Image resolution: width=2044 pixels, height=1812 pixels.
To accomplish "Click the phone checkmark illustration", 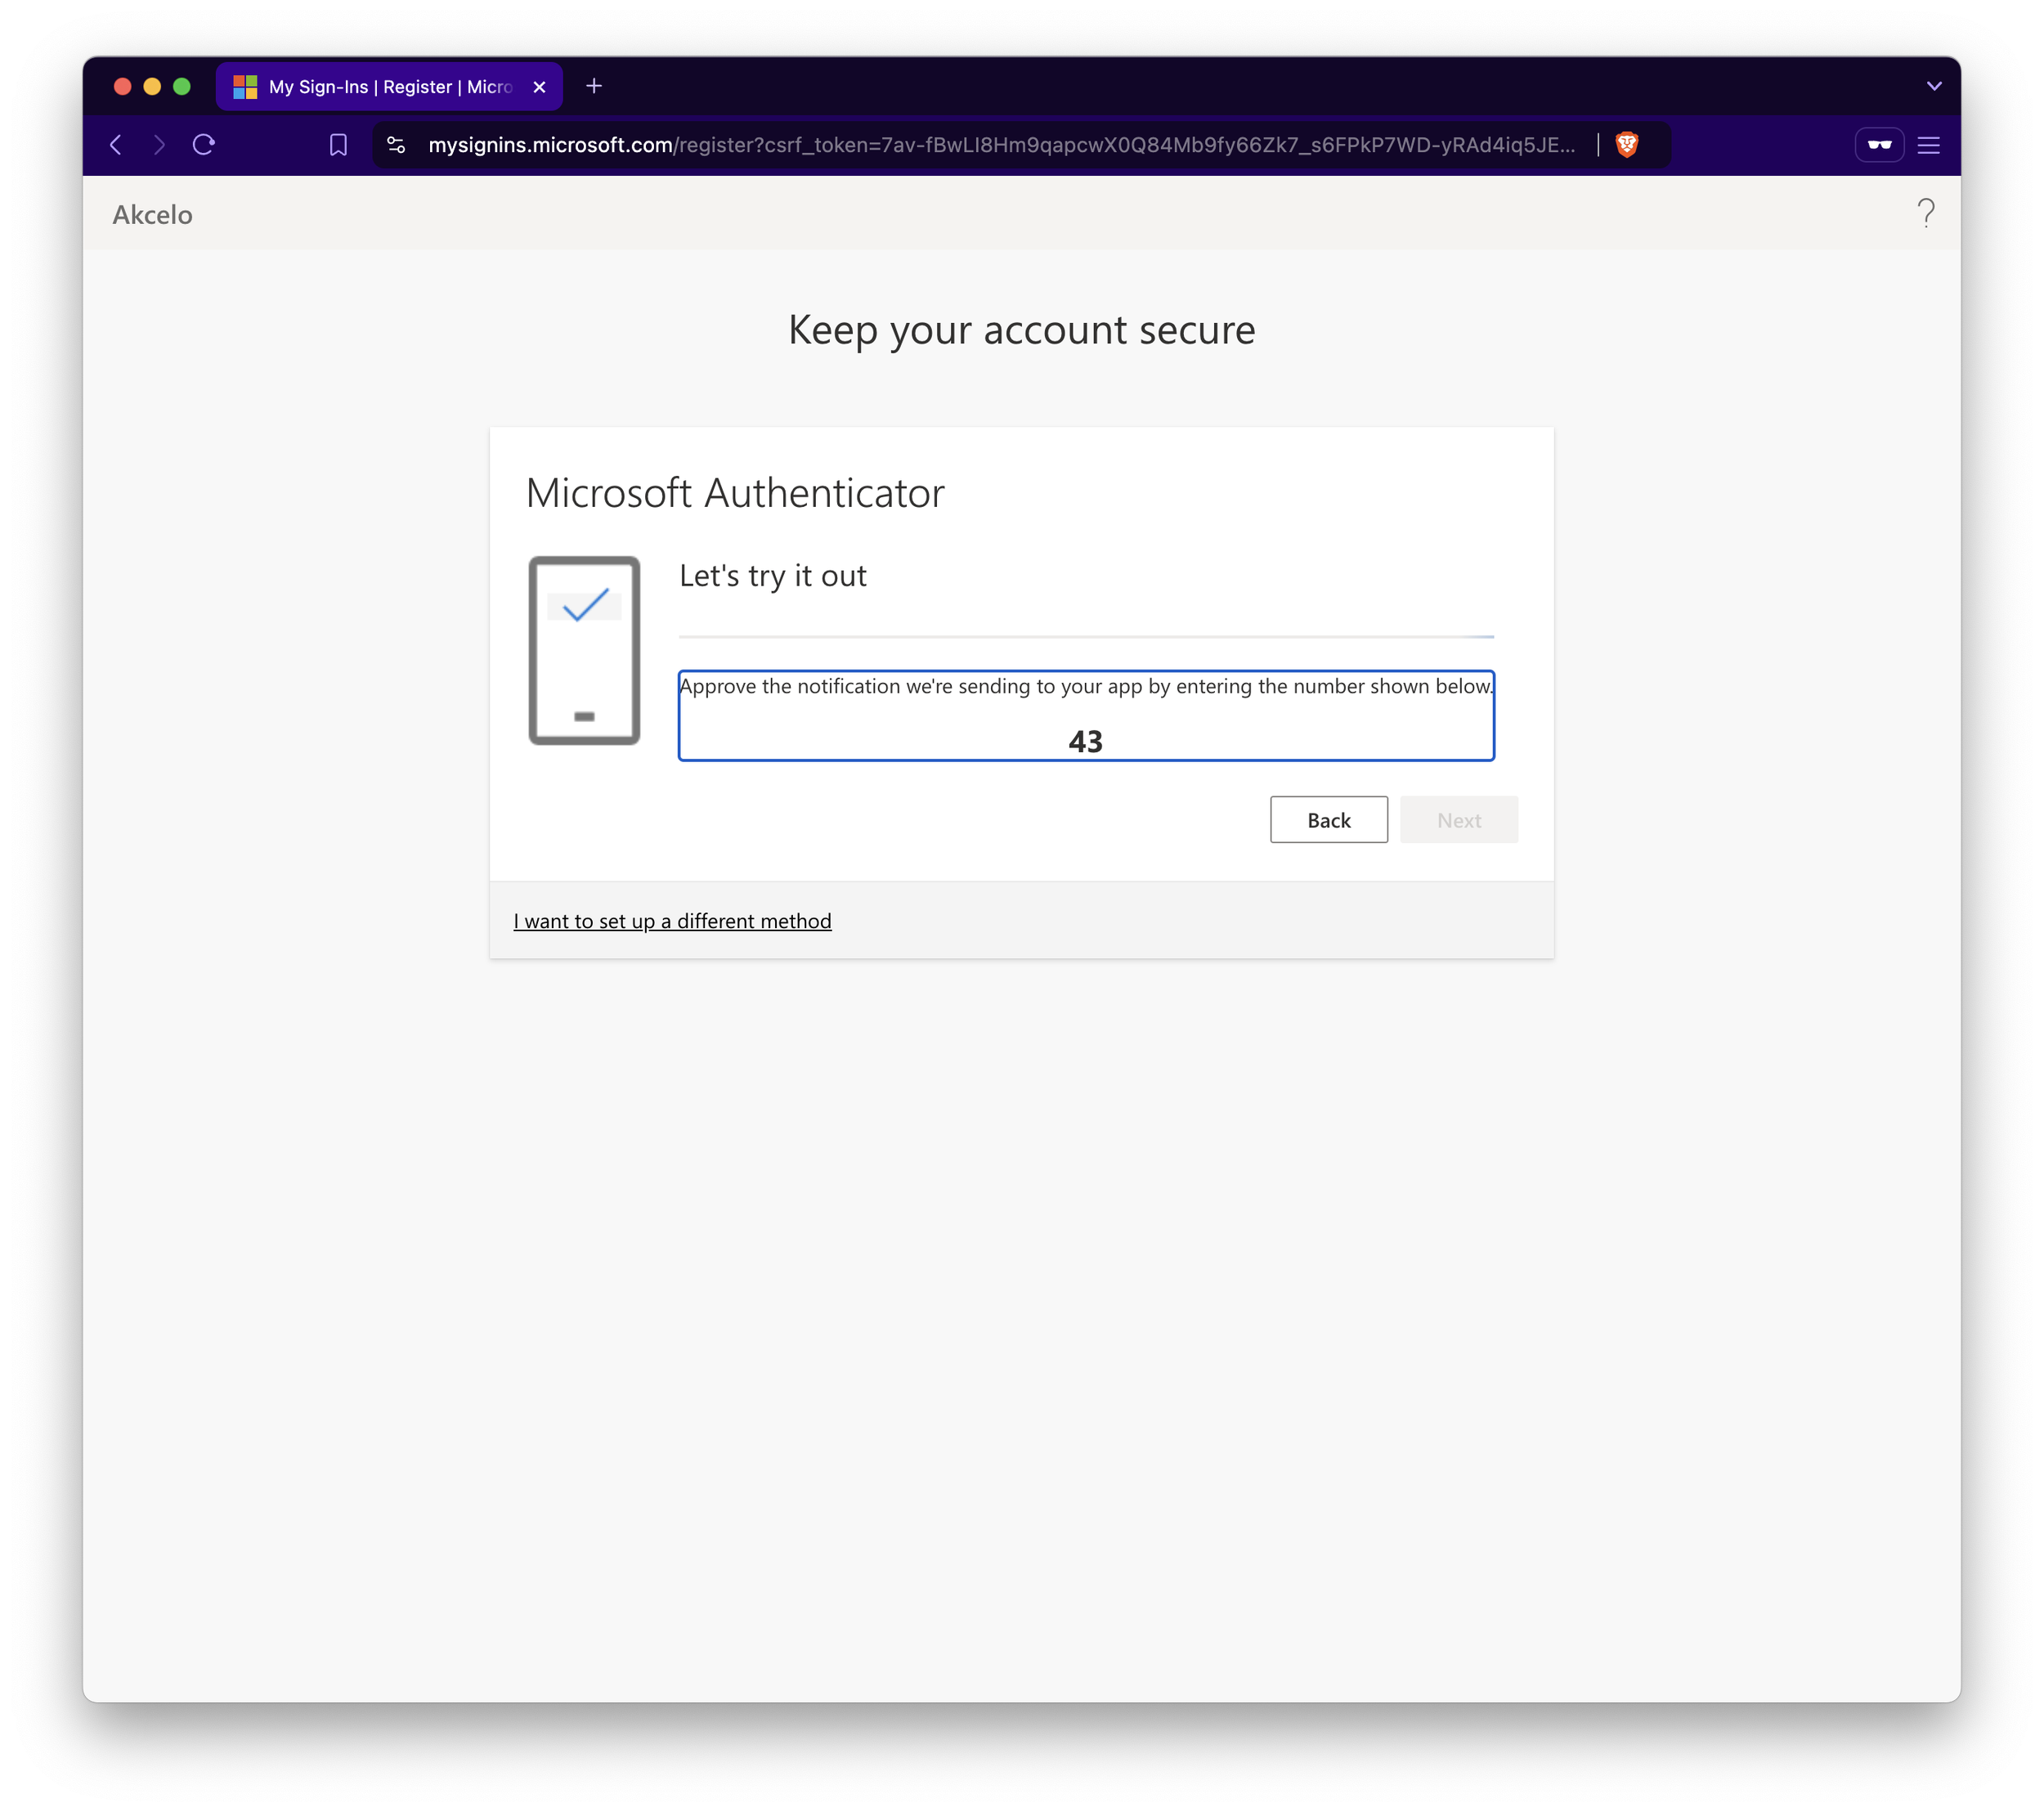I will pyautogui.click(x=584, y=650).
